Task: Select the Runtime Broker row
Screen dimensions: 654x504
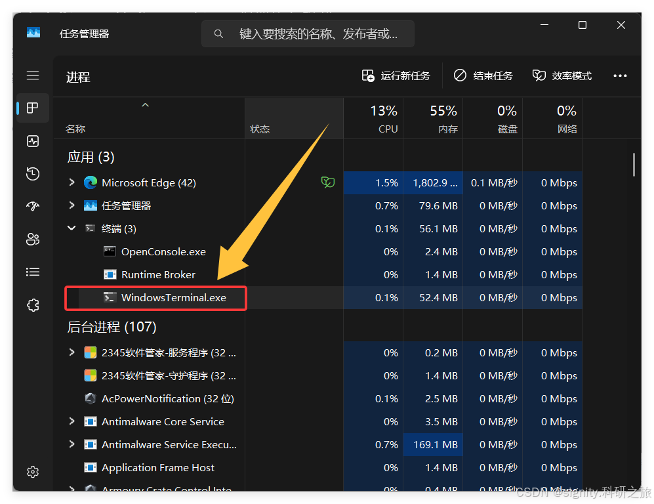Action: pos(318,274)
